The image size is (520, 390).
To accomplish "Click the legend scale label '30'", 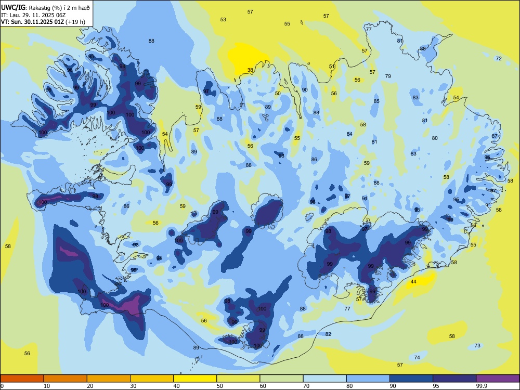I will point(133,386).
